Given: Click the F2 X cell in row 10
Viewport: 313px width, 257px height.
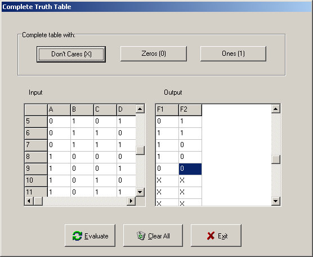Looking at the screenshot, I should pyautogui.click(x=190, y=181).
